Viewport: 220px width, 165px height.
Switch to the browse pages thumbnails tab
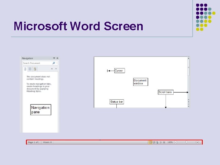[30, 69]
